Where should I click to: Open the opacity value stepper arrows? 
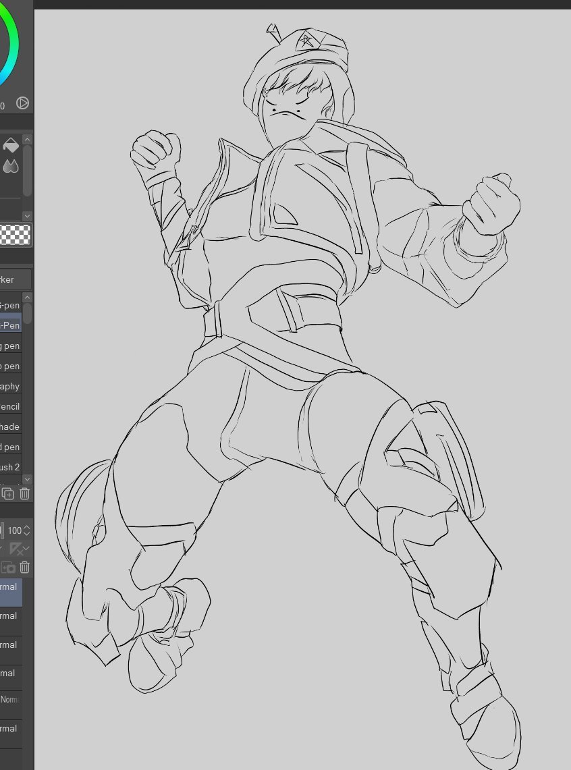[x=28, y=530]
